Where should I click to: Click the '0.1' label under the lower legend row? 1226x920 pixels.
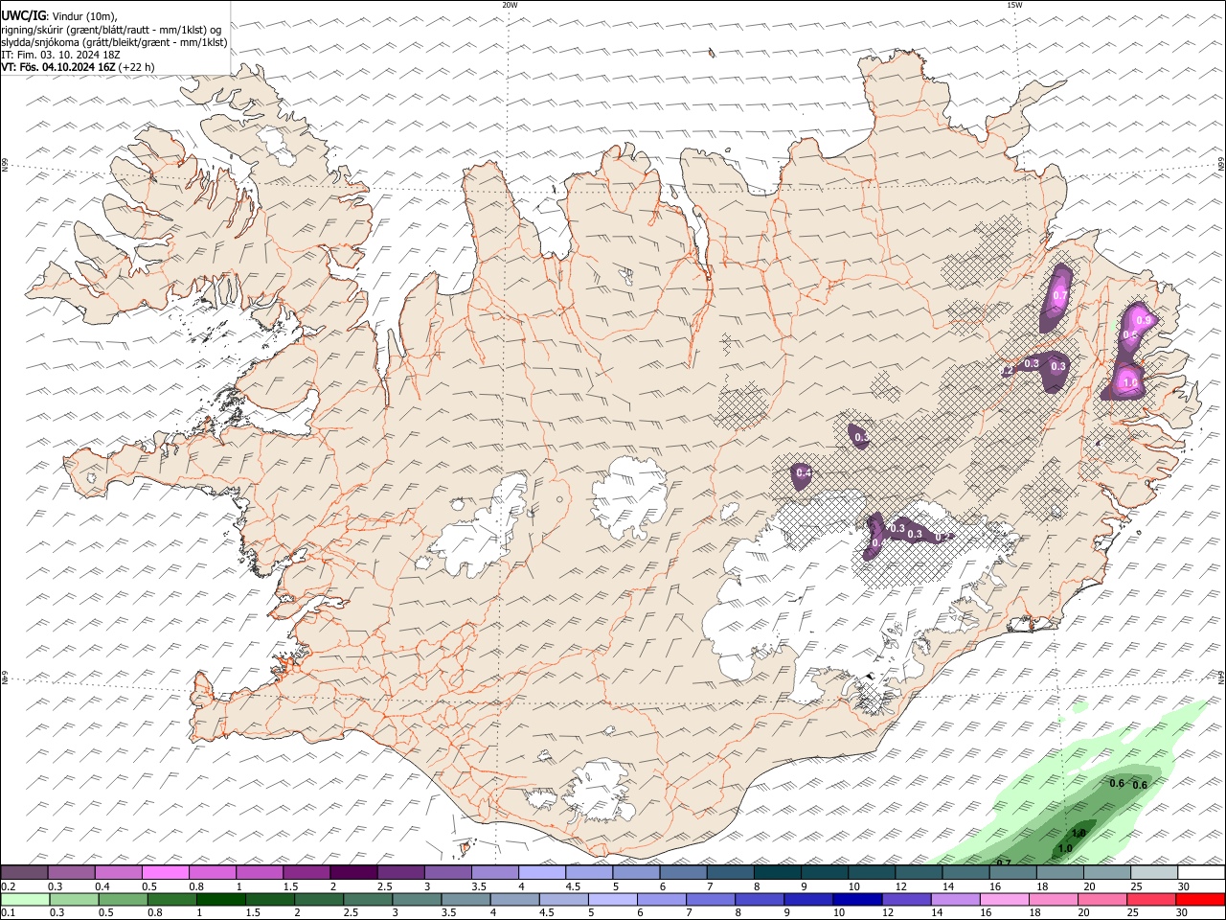click(7, 913)
